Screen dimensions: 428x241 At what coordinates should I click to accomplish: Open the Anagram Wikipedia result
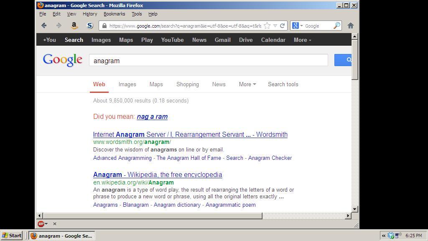pyautogui.click(x=158, y=174)
